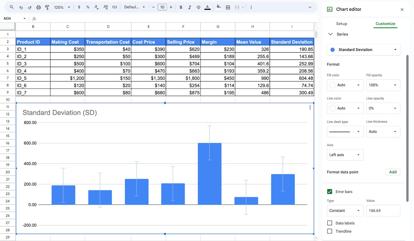Open the Fill opacity dropdown
Image resolution: width=414 pixels, height=241 pixels.
pyautogui.click(x=383, y=85)
